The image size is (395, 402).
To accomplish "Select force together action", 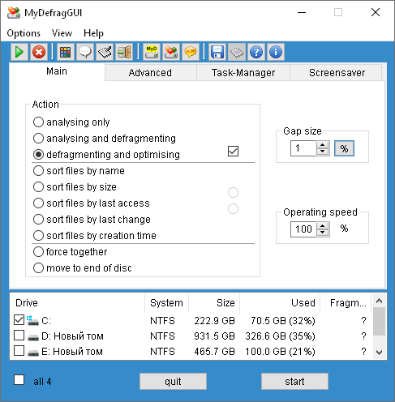I will [x=70, y=252].
